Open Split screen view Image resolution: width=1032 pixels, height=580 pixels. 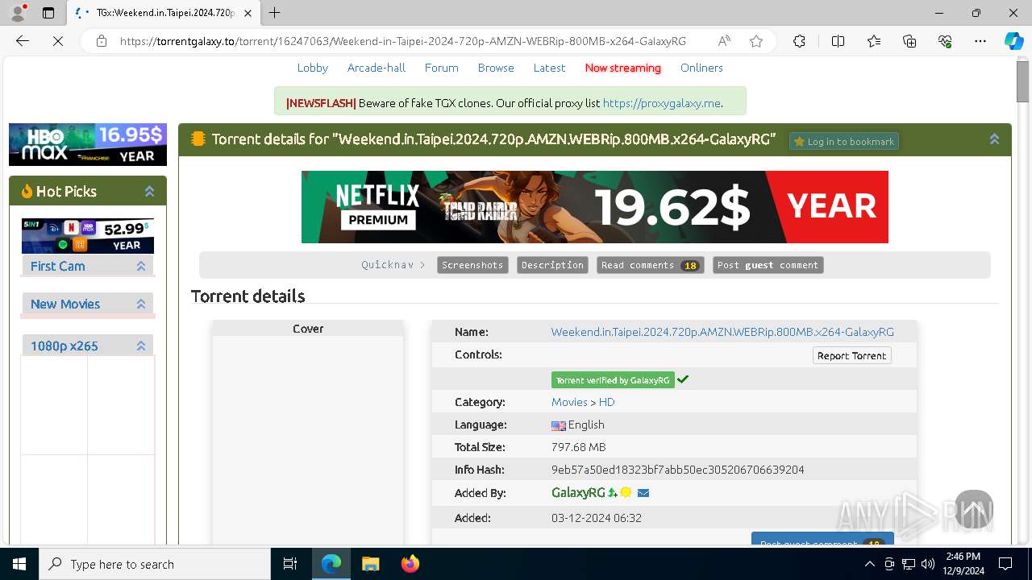[838, 41]
